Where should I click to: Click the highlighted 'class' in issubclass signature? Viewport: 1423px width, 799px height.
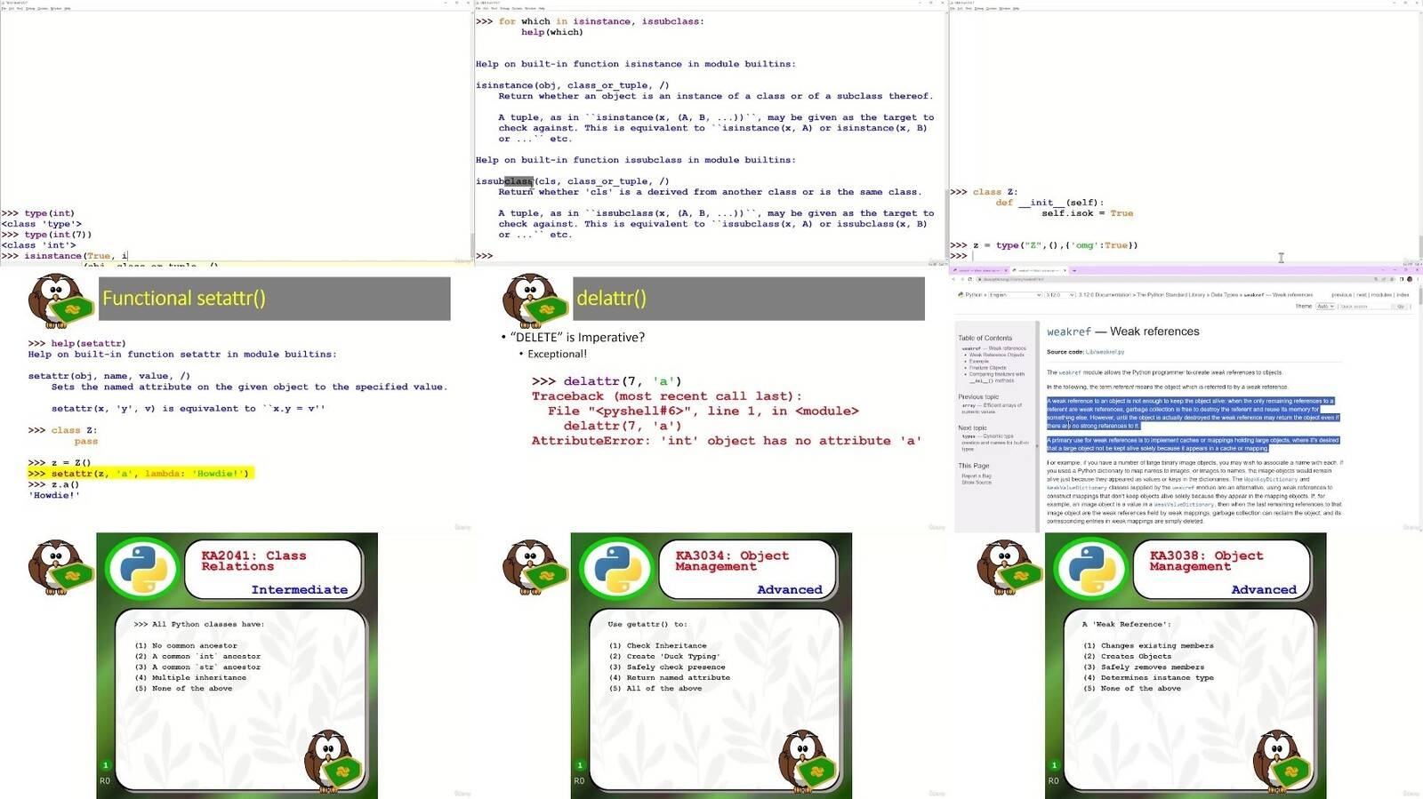519,181
